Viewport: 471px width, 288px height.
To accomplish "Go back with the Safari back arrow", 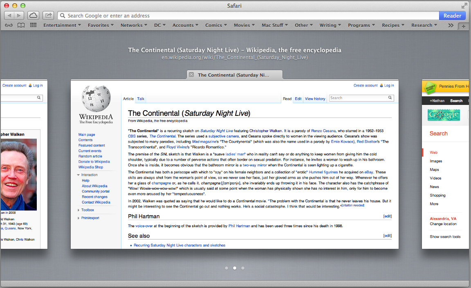I will pos(9,16).
